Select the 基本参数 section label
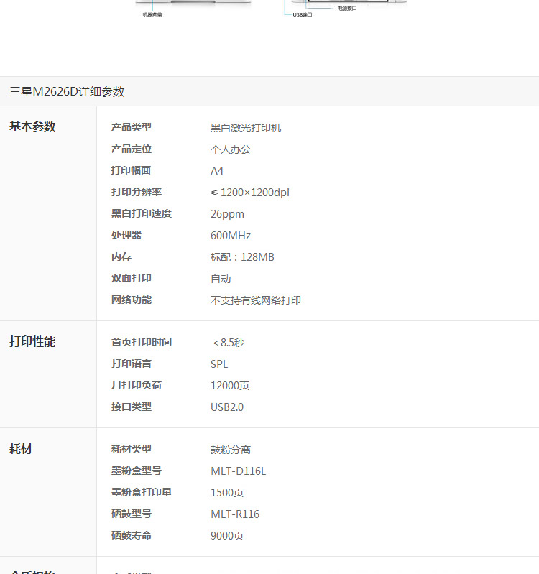539x574 pixels. [32, 126]
